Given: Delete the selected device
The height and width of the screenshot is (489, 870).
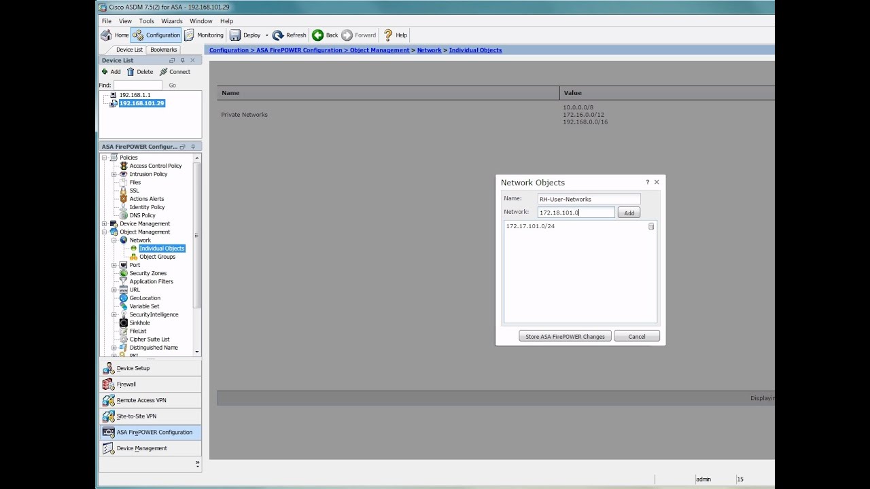Looking at the screenshot, I should click(140, 72).
